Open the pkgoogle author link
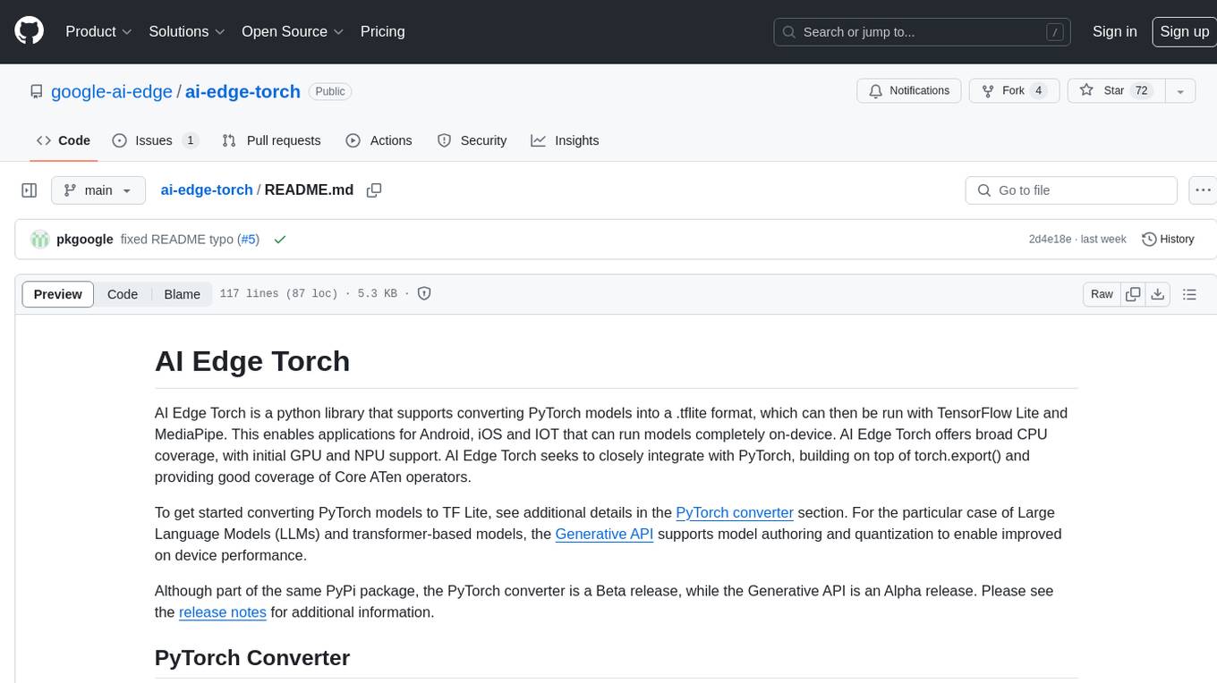1217x683 pixels. coord(85,240)
